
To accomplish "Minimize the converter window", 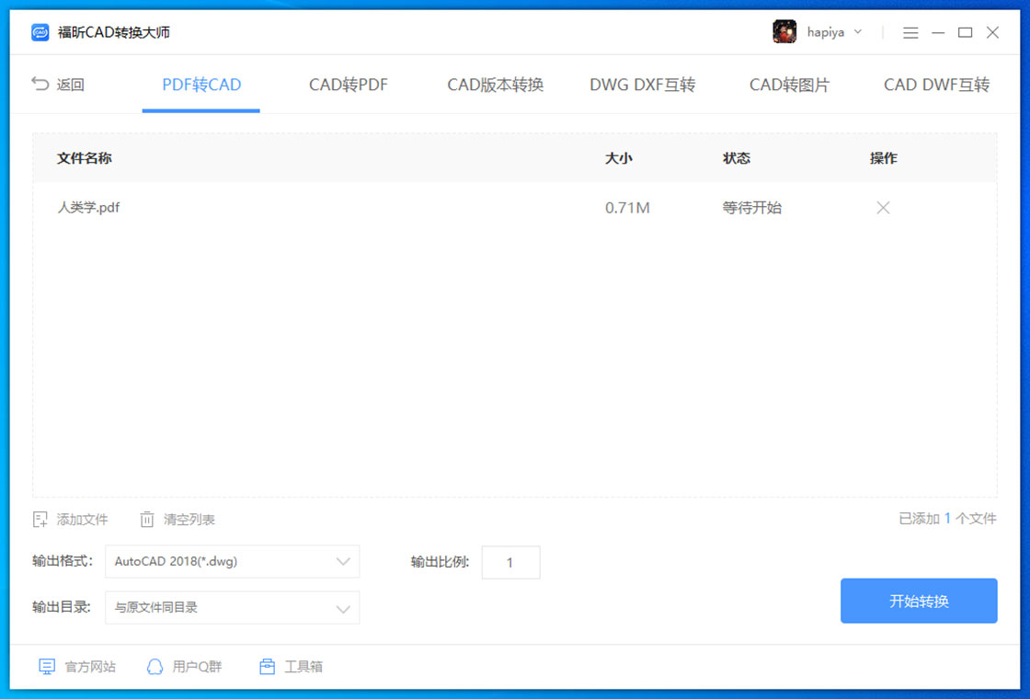I will tap(938, 32).
